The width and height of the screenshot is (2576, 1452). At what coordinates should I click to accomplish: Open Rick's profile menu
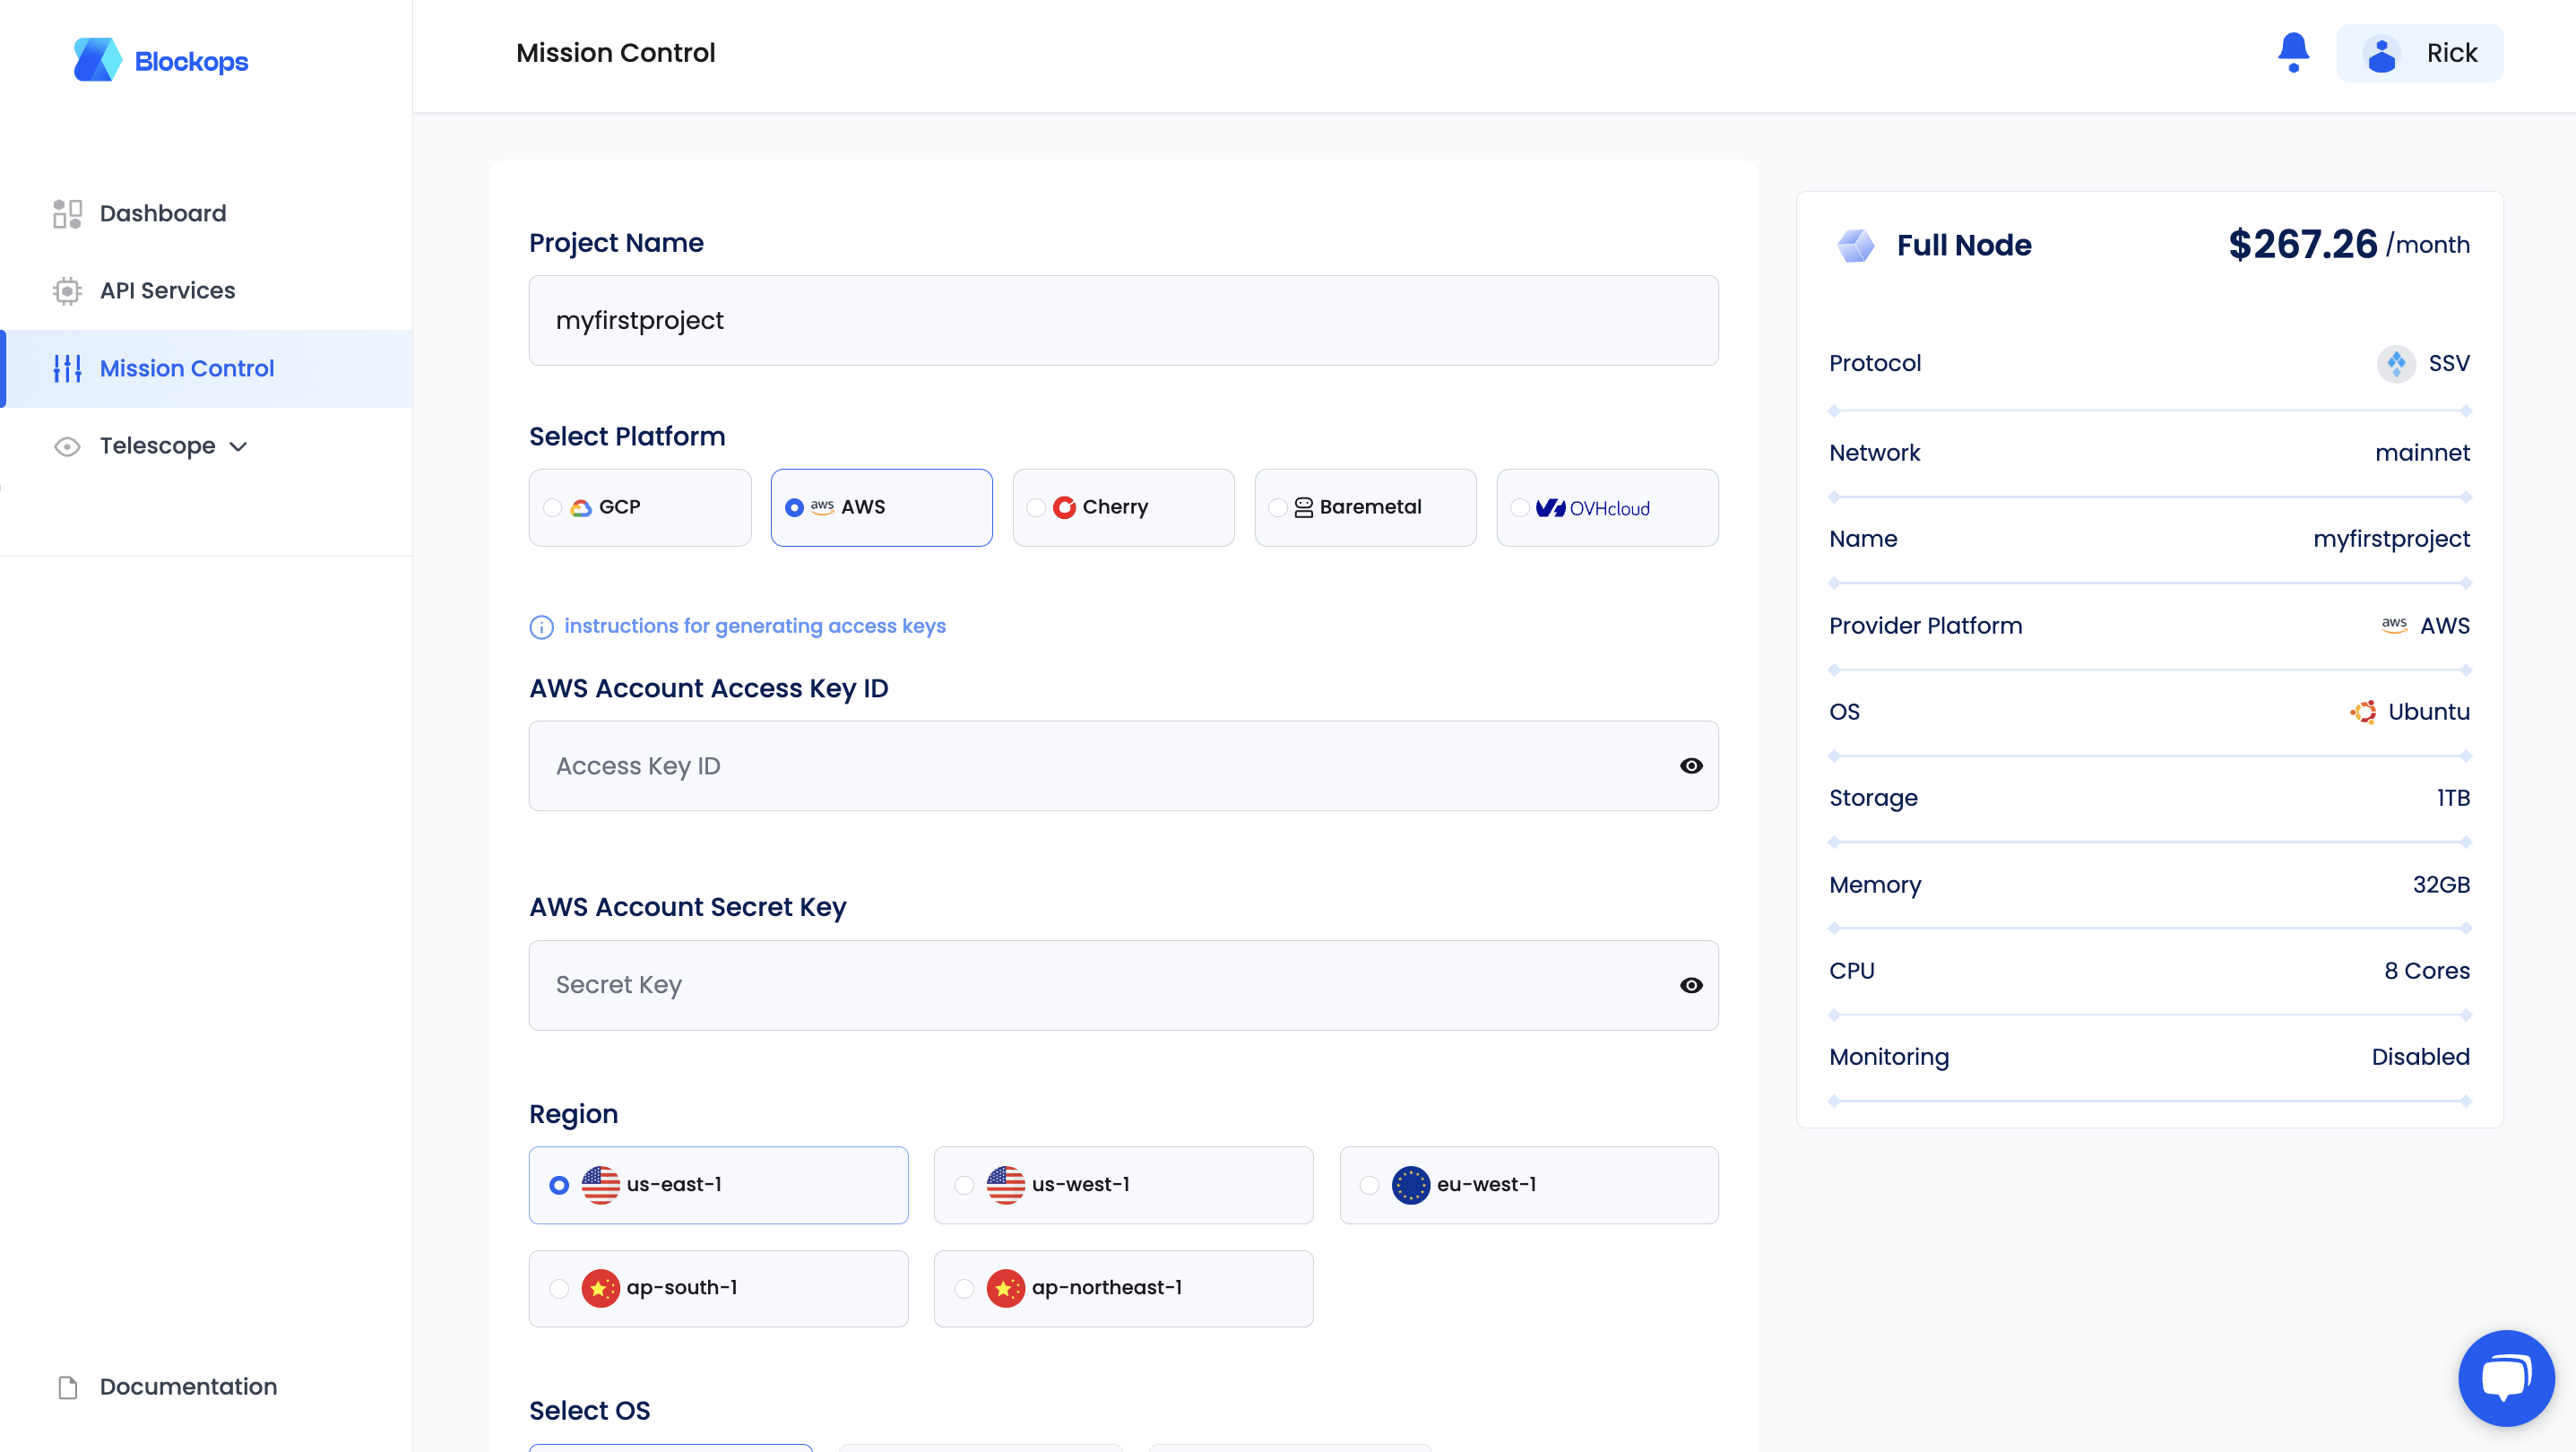(x=2420, y=53)
